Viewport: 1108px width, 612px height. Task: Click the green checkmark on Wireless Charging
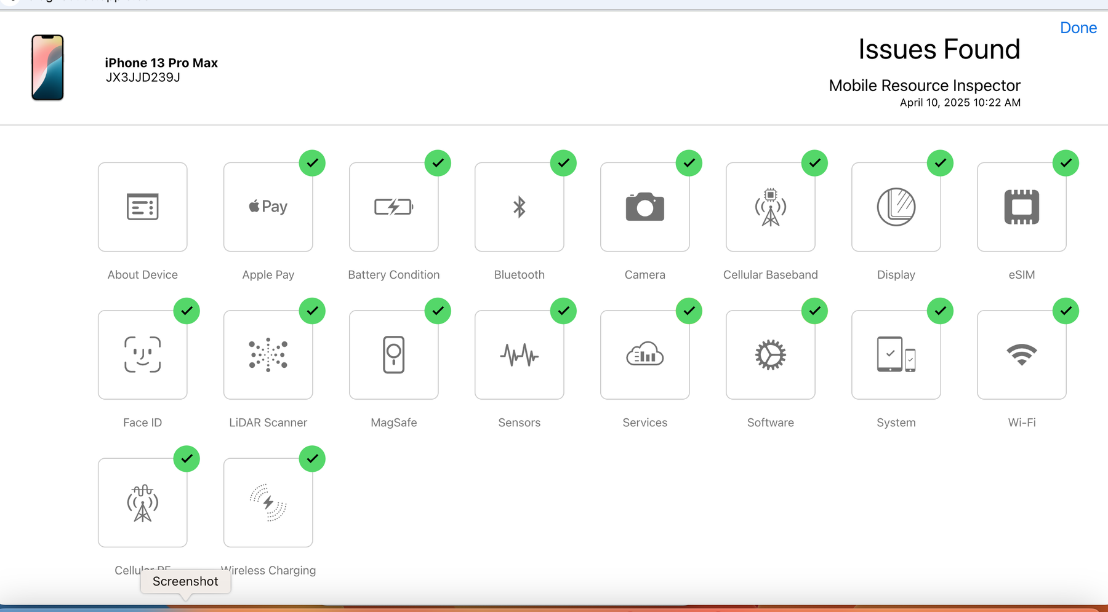pos(312,459)
